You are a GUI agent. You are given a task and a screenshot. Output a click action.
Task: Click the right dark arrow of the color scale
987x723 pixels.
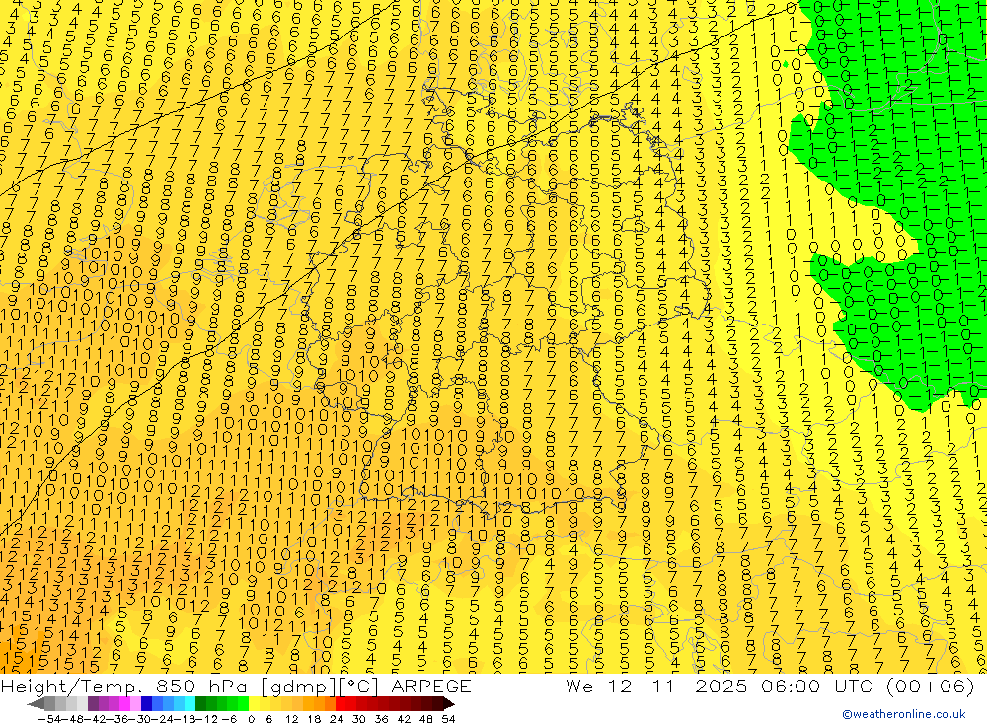[x=449, y=704]
